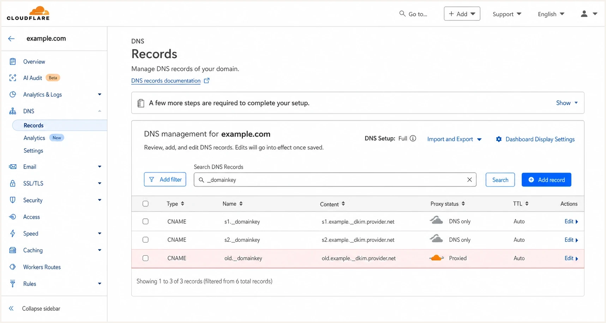Open the Import and Export dropdown
This screenshot has width=606, height=323.
pos(454,139)
